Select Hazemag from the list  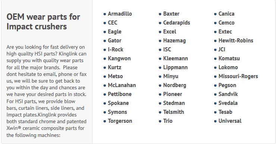point(175,41)
